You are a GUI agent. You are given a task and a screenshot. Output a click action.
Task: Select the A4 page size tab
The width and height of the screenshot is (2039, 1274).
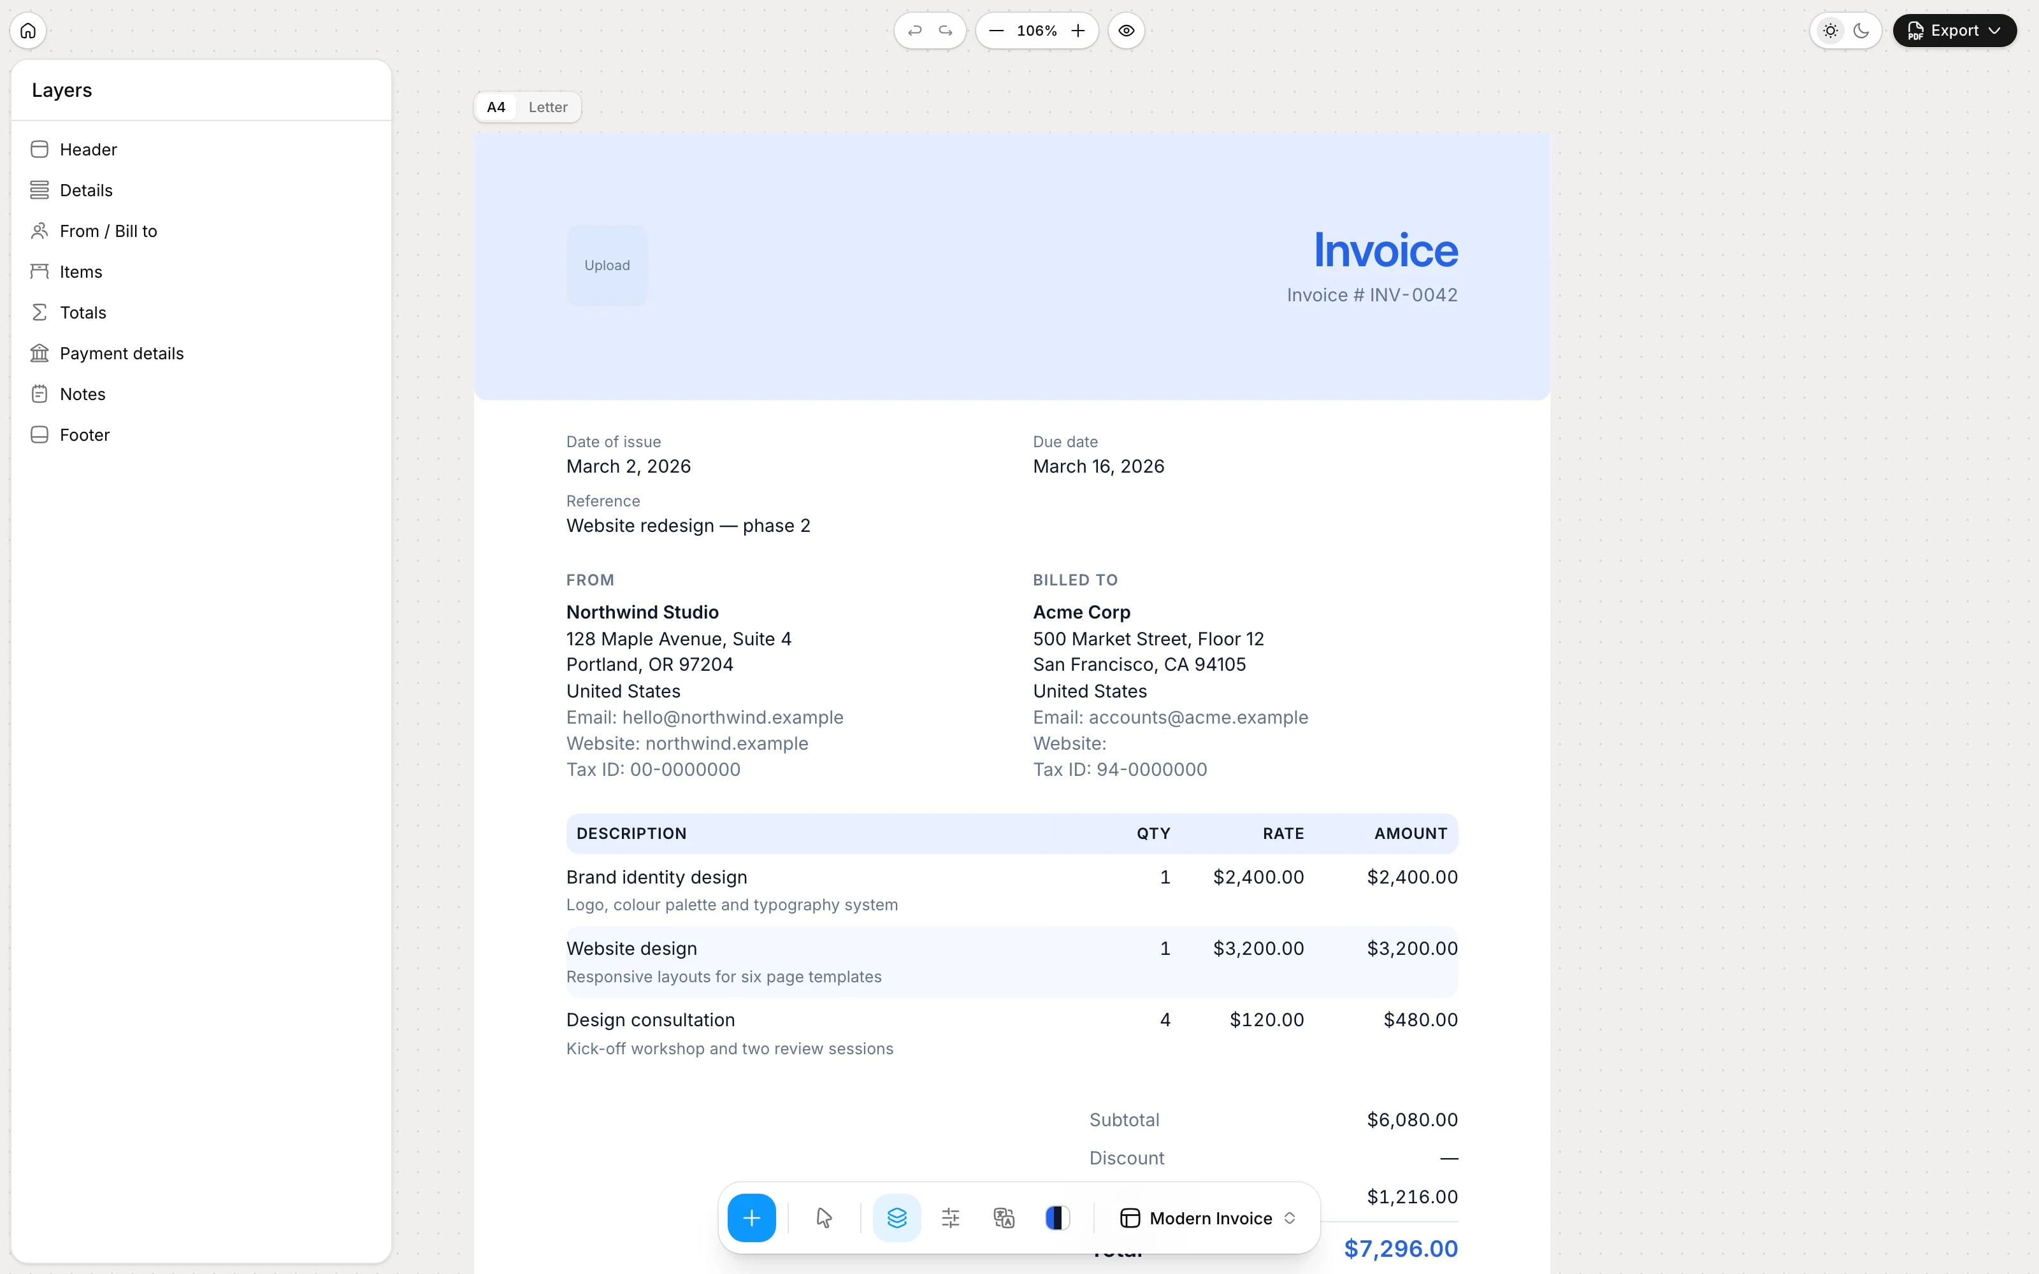496,107
